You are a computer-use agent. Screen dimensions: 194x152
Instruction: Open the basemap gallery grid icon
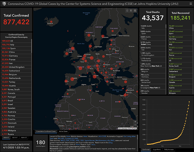(x=135, y=11)
